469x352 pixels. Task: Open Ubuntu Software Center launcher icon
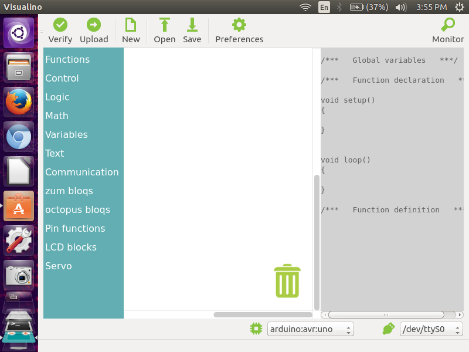[19, 206]
